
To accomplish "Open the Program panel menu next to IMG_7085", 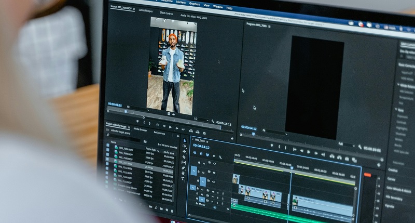I will click(x=269, y=27).
